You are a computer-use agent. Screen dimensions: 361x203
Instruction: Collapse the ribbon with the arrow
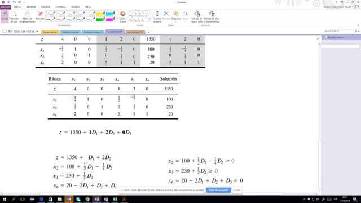coord(358,25)
